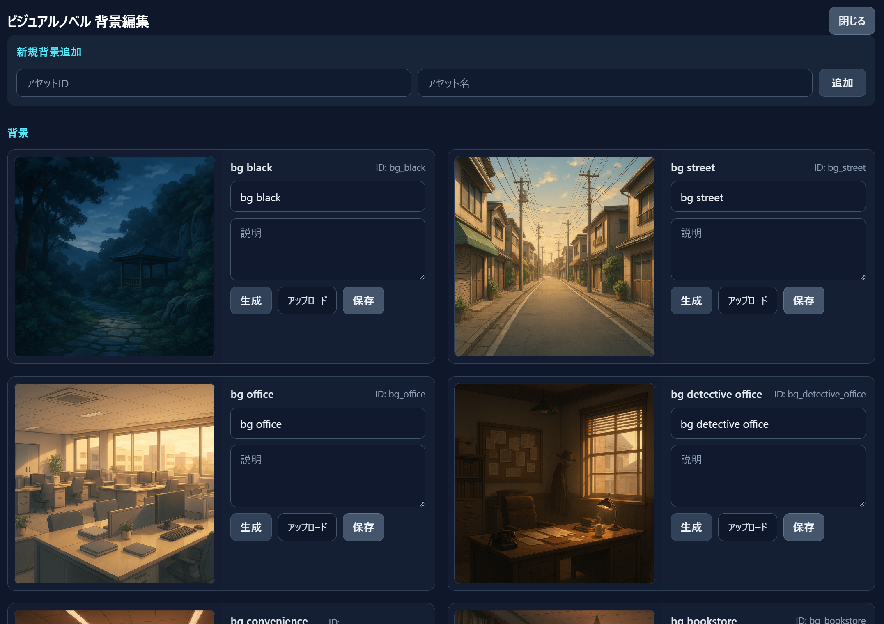Generate image for bg black with 生成
Viewport: 884px width, 624px height.
pos(251,301)
